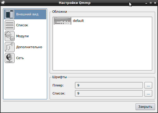Click the Плеер font field
This screenshot has height=113, width=158.
click(x=109, y=85)
